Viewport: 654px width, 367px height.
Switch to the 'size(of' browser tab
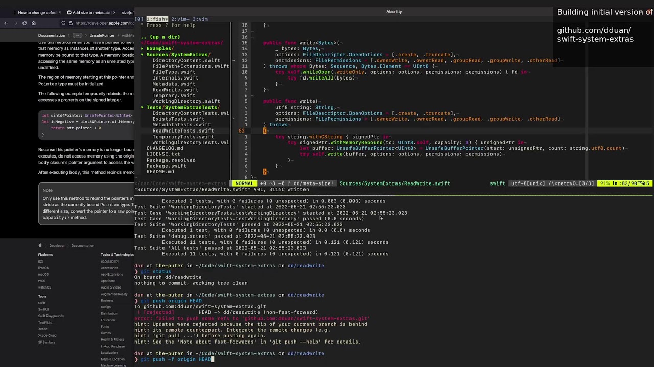[127, 12]
